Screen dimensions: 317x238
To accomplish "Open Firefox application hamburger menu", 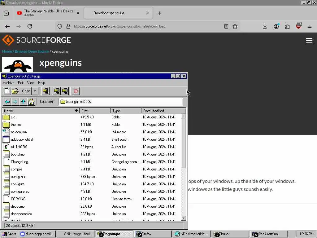I will point(310,26).
